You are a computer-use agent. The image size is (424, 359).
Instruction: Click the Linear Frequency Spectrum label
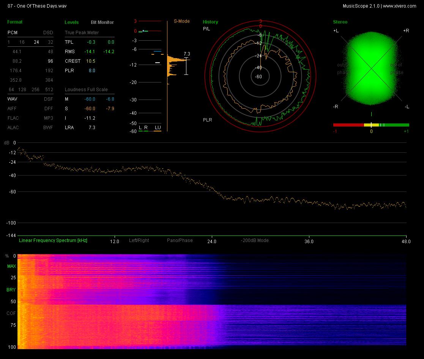53,240
